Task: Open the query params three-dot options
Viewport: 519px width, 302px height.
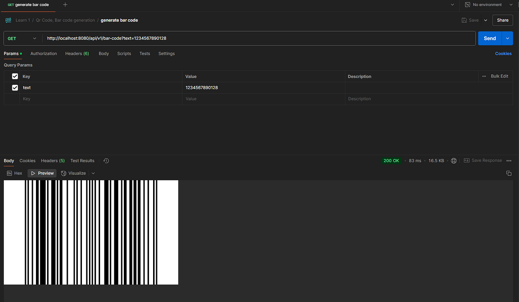Action: 484,76
